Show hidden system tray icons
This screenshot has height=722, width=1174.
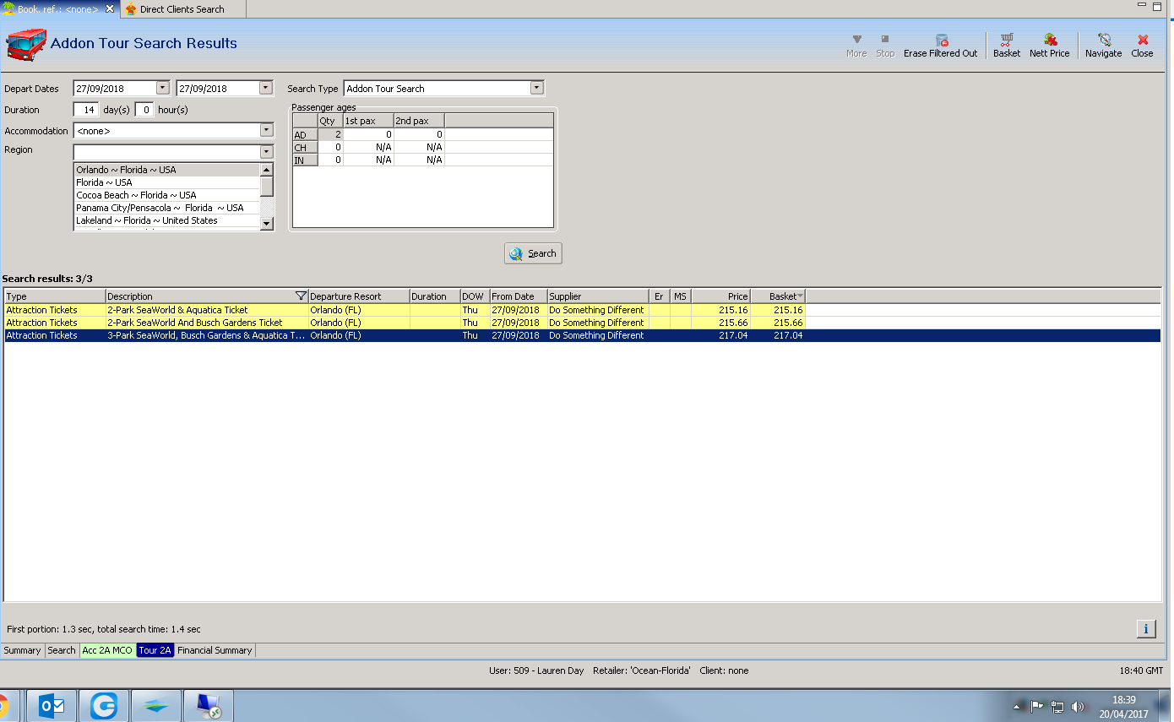1017,707
